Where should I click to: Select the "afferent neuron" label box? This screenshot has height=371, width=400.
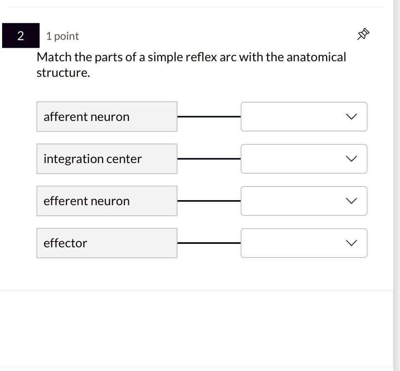(x=107, y=117)
